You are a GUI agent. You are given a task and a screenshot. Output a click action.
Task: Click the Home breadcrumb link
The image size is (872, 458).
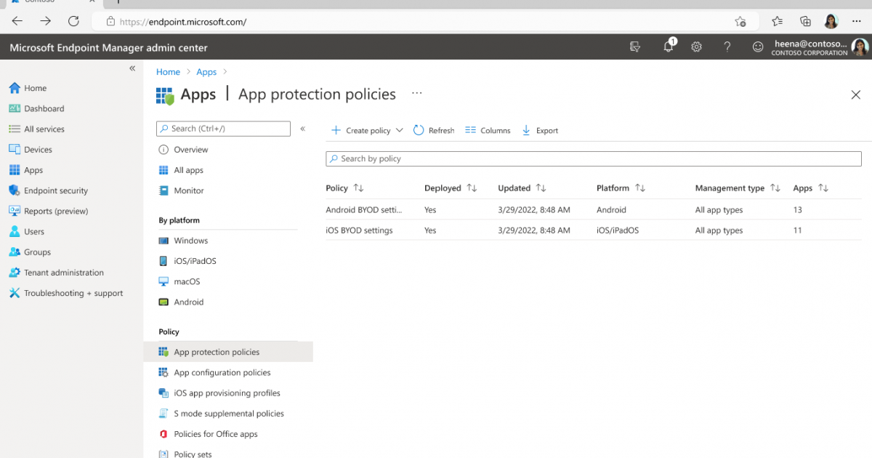(x=168, y=72)
